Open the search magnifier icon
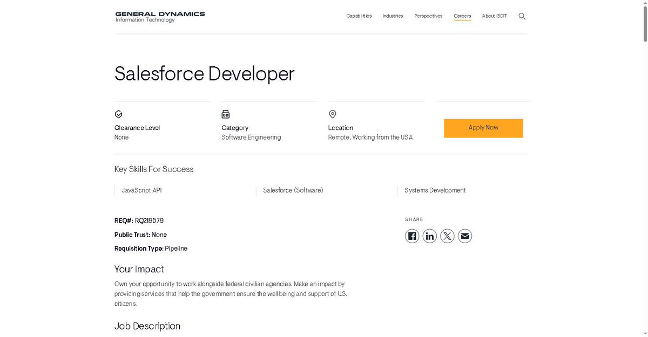 [x=522, y=16]
